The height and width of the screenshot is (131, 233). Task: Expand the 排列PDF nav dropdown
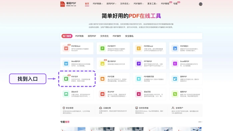click(x=111, y=4)
